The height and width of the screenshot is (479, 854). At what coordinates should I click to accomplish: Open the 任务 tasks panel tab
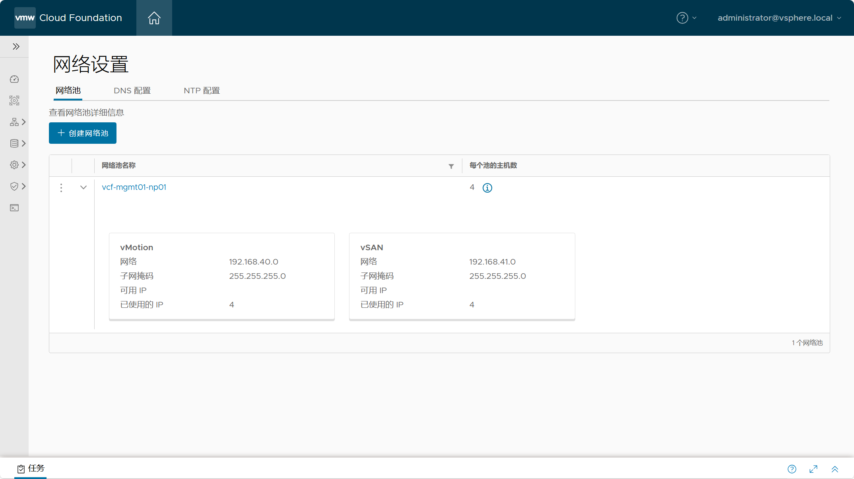31,469
